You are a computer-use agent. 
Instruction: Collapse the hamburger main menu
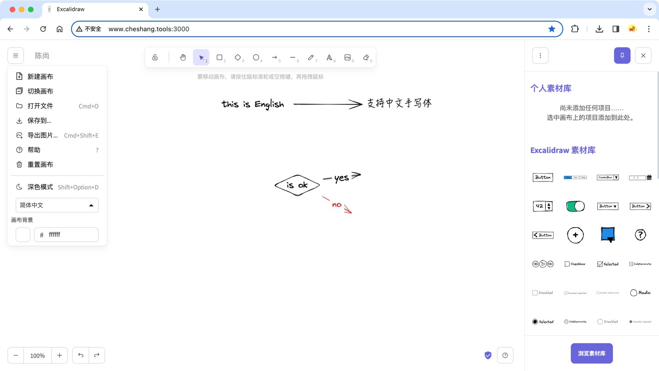pos(16,55)
